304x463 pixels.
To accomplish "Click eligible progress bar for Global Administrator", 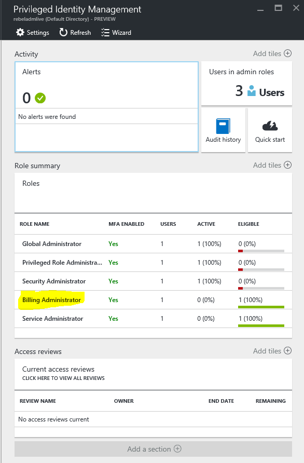I will point(261,251).
